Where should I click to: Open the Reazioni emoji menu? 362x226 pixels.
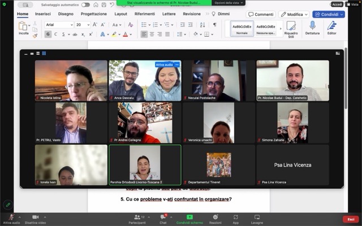(215, 217)
